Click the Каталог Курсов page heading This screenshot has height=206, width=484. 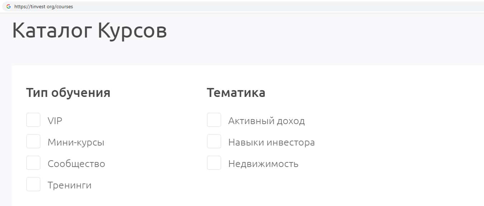tap(89, 31)
